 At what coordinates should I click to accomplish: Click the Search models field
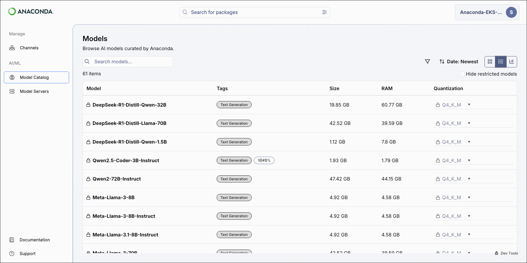pos(128,62)
